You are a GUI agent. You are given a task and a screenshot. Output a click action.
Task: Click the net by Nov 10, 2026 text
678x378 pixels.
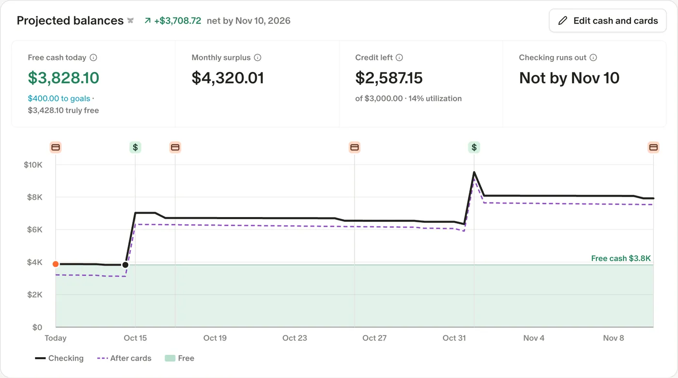pos(248,21)
